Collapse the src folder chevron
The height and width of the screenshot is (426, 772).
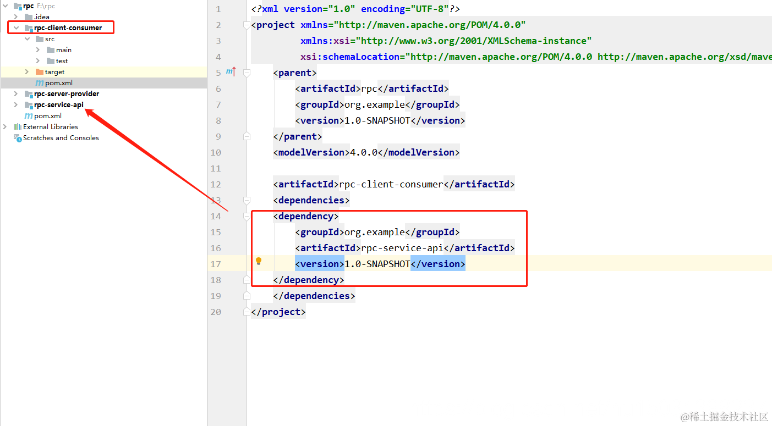[x=27, y=39]
